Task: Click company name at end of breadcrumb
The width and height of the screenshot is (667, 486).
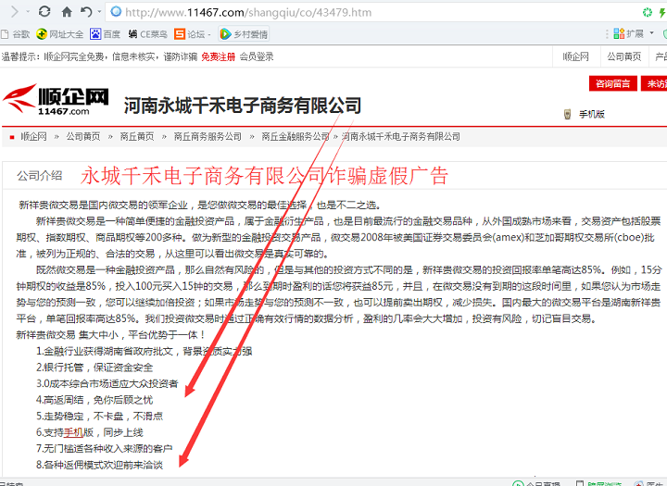Action: pyautogui.click(x=401, y=136)
